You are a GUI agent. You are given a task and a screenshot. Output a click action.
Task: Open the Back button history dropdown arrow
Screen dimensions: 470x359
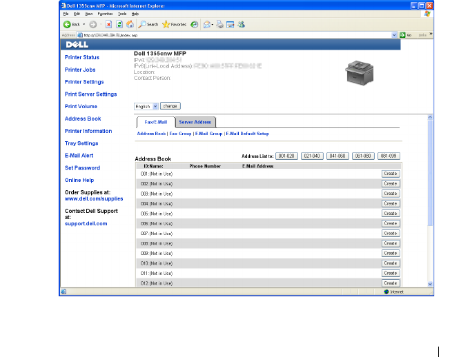[x=84, y=24]
